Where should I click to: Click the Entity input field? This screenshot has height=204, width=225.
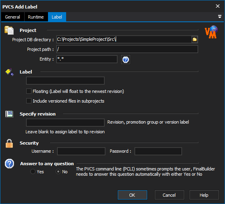point(87,59)
